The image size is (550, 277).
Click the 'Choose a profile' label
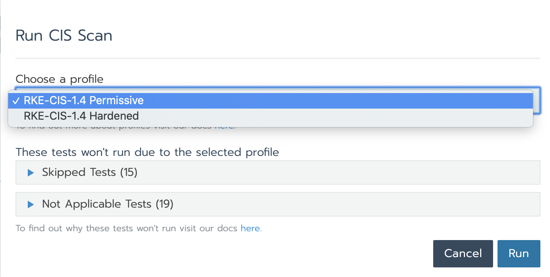60,79
